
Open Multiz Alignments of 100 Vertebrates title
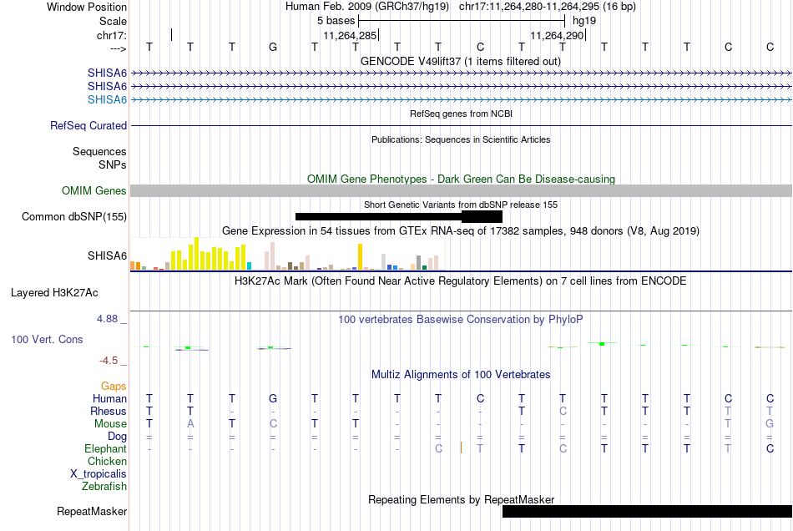pyautogui.click(x=461, y=374)
